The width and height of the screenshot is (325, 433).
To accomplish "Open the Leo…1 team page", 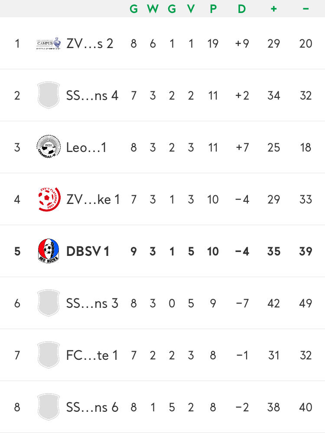I will (x=86, y=148).
